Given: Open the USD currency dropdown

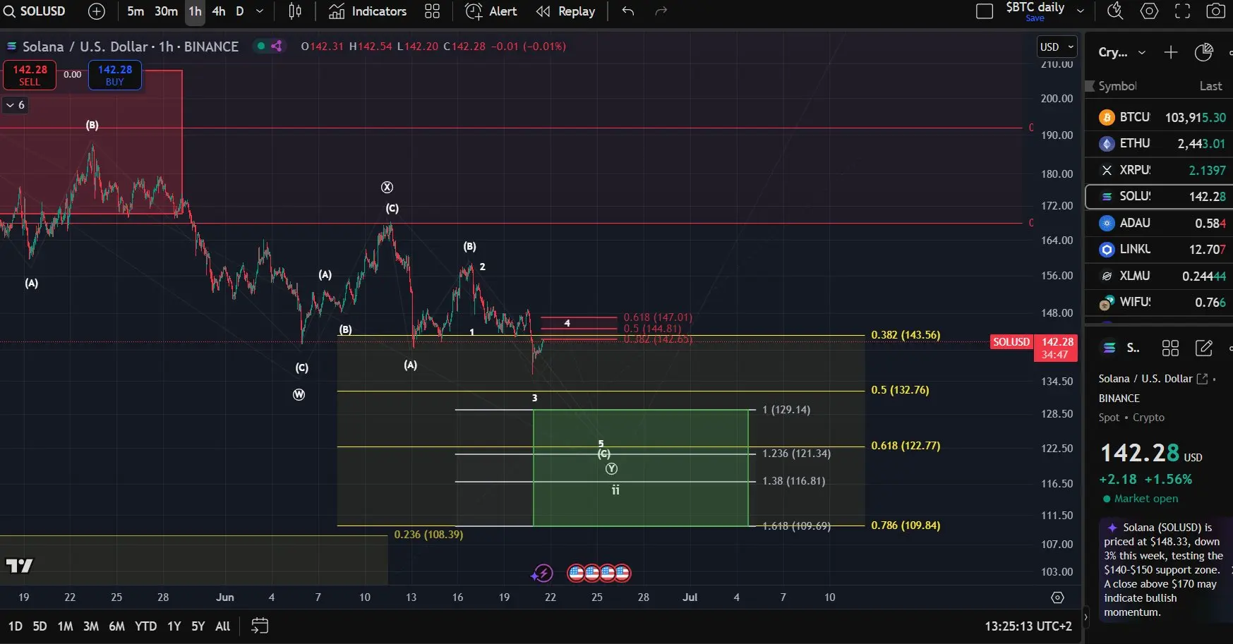Looking at the screenshot, I should tap(1057, 47).
